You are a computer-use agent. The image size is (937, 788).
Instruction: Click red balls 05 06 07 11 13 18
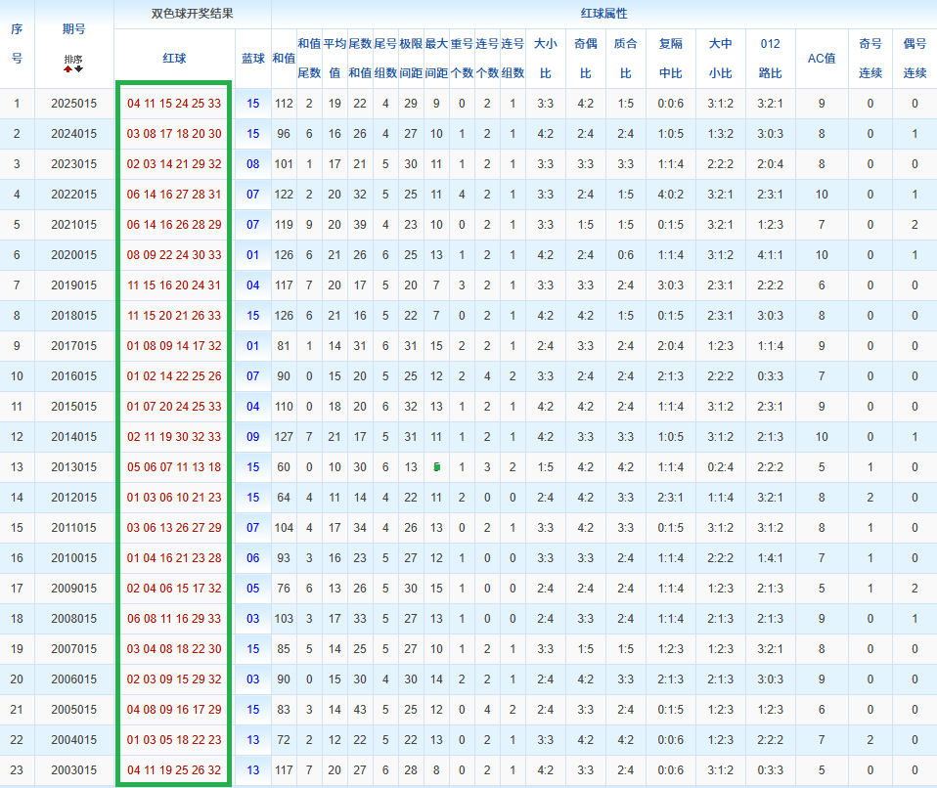click(174, 467)
